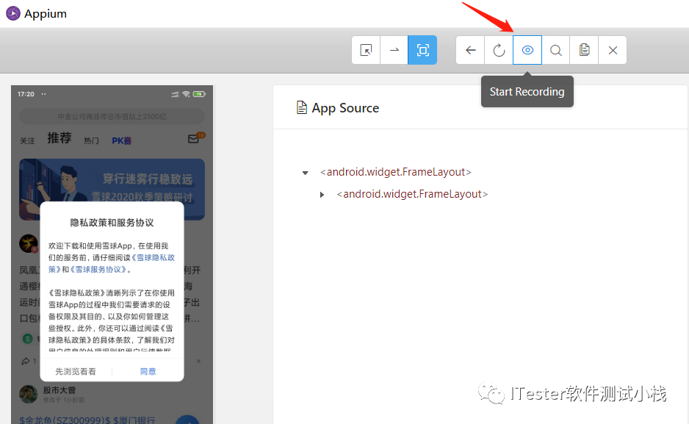Viewport: 689px width, 424px height.
Task: Collapse the root android.widget.FrameLayout node
Action: pyautogui.click(x=306, y=173)
